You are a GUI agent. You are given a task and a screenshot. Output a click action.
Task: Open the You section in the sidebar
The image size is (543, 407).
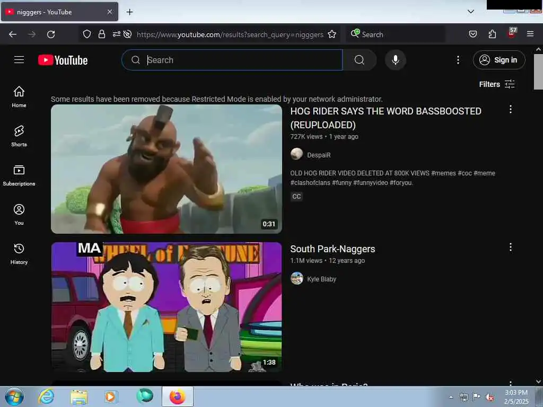[19, 215]
